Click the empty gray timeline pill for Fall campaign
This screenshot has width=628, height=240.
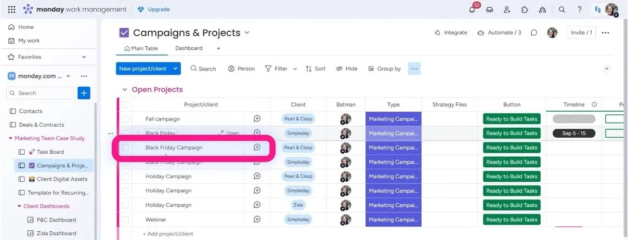tap(574, 119)
